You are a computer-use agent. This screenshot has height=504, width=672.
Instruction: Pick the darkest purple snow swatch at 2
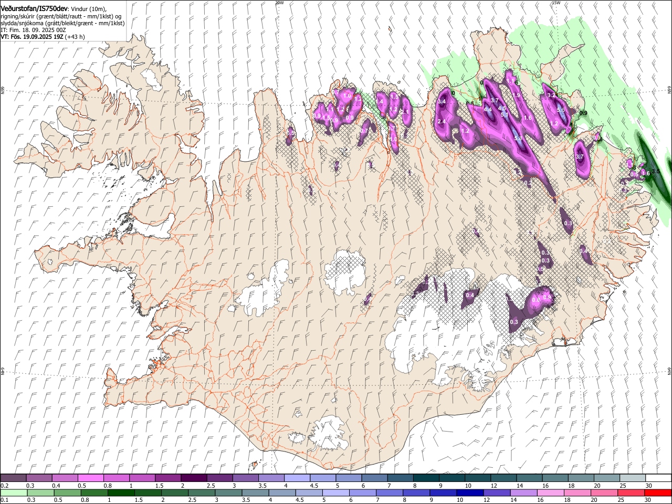[x=194, y=478]
